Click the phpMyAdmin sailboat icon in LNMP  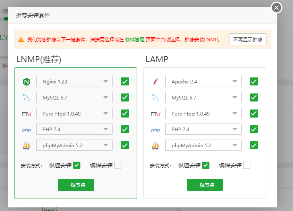click(x=27, y=146)
